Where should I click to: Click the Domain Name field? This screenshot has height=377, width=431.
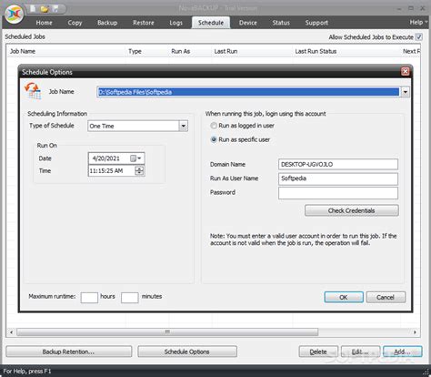pyautogui.click(x=338, y=164)
